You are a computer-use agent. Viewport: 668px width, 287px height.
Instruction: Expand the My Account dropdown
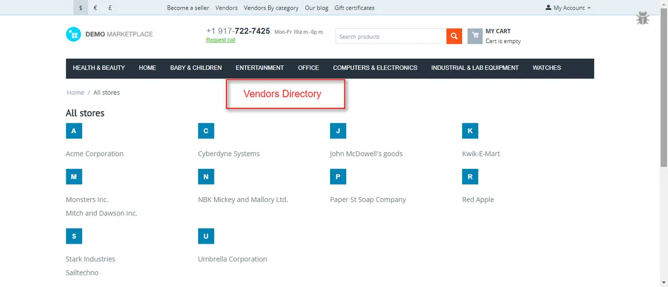coord(568,8)
